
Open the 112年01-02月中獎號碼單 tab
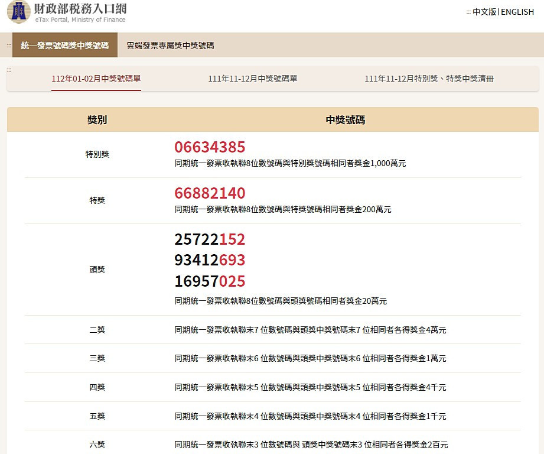point(96,79)
